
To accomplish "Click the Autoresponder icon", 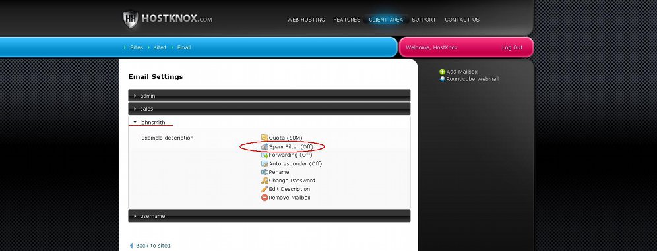I will point(265,163).
